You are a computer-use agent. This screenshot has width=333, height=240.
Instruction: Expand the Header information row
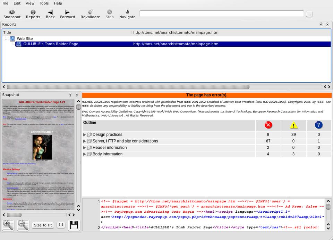85,148
